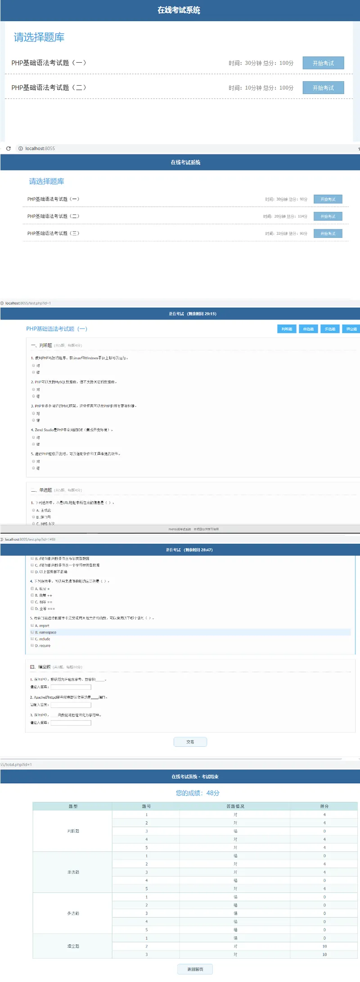This screenshot has height=982, width=360.
Task: Start the exam listed as 30分钟 总分90分
Action: (x=328, y=199)
